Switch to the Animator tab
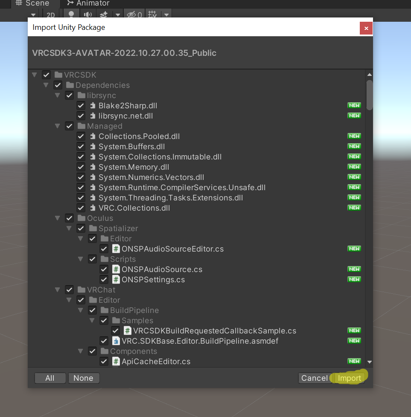Image resolution: width=411 pixels, height=417 pixels. pyautogui.click(x=88, y=3)
